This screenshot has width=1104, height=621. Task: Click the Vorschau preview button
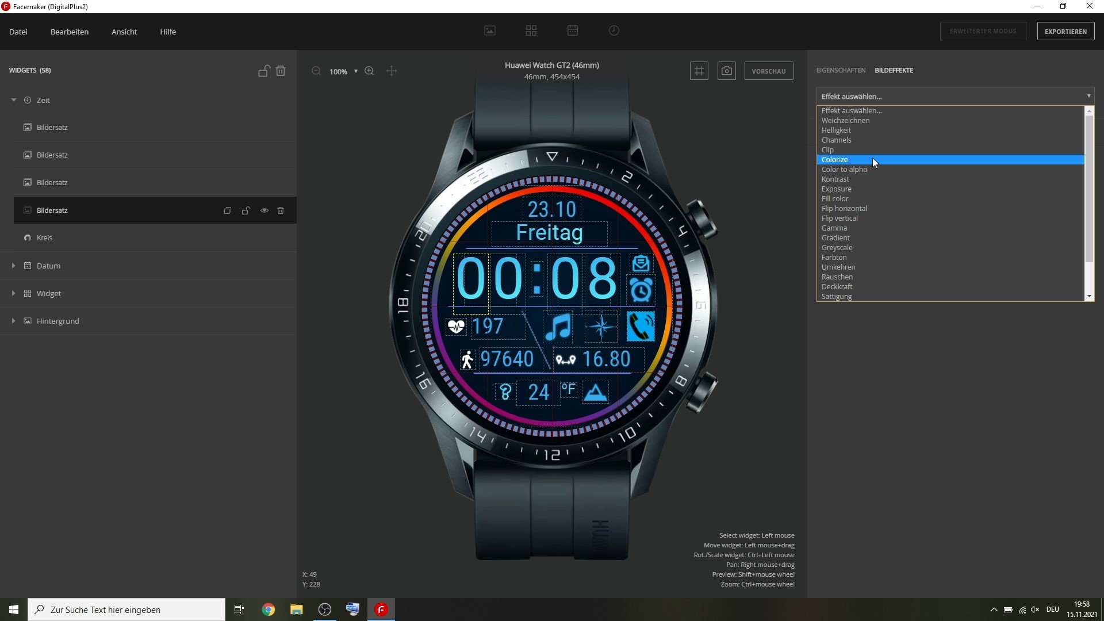[769, 71]
